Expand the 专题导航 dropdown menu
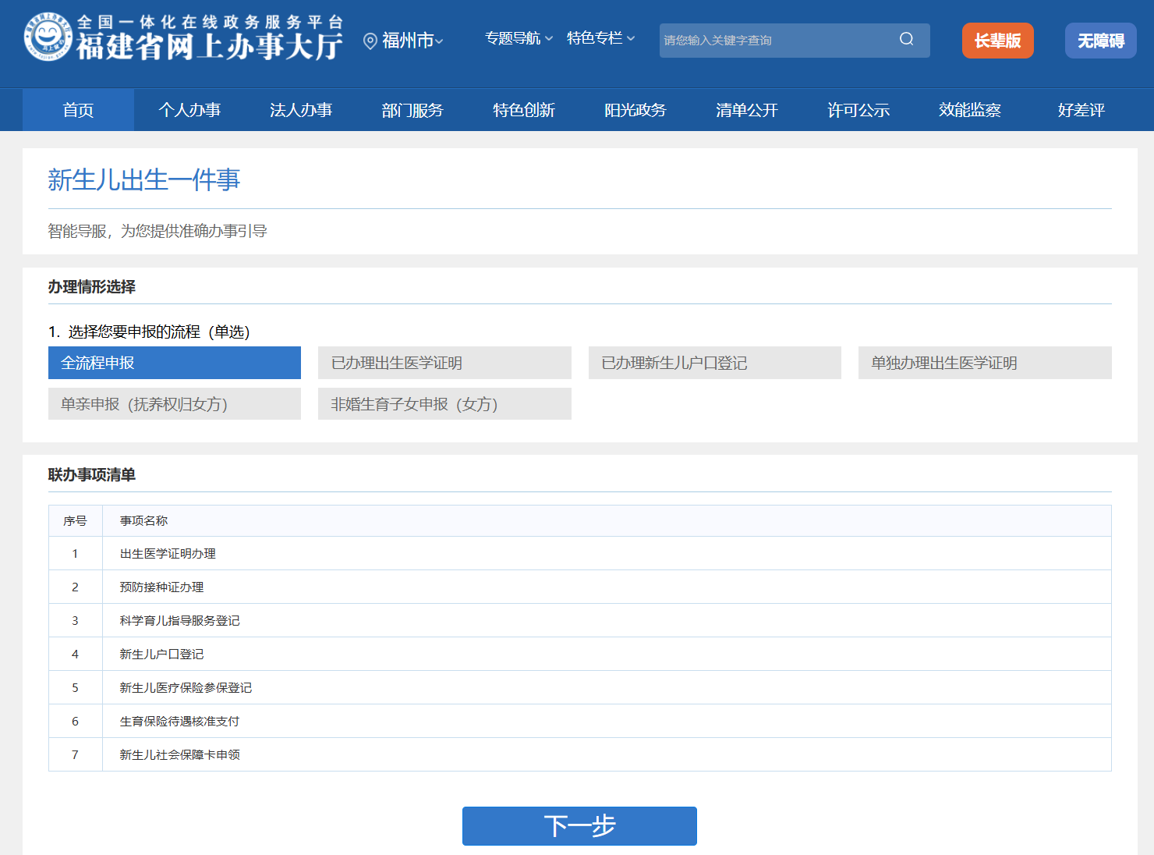Image resolution: width=1154 pixels, height=855 pixels. point(519,38)
